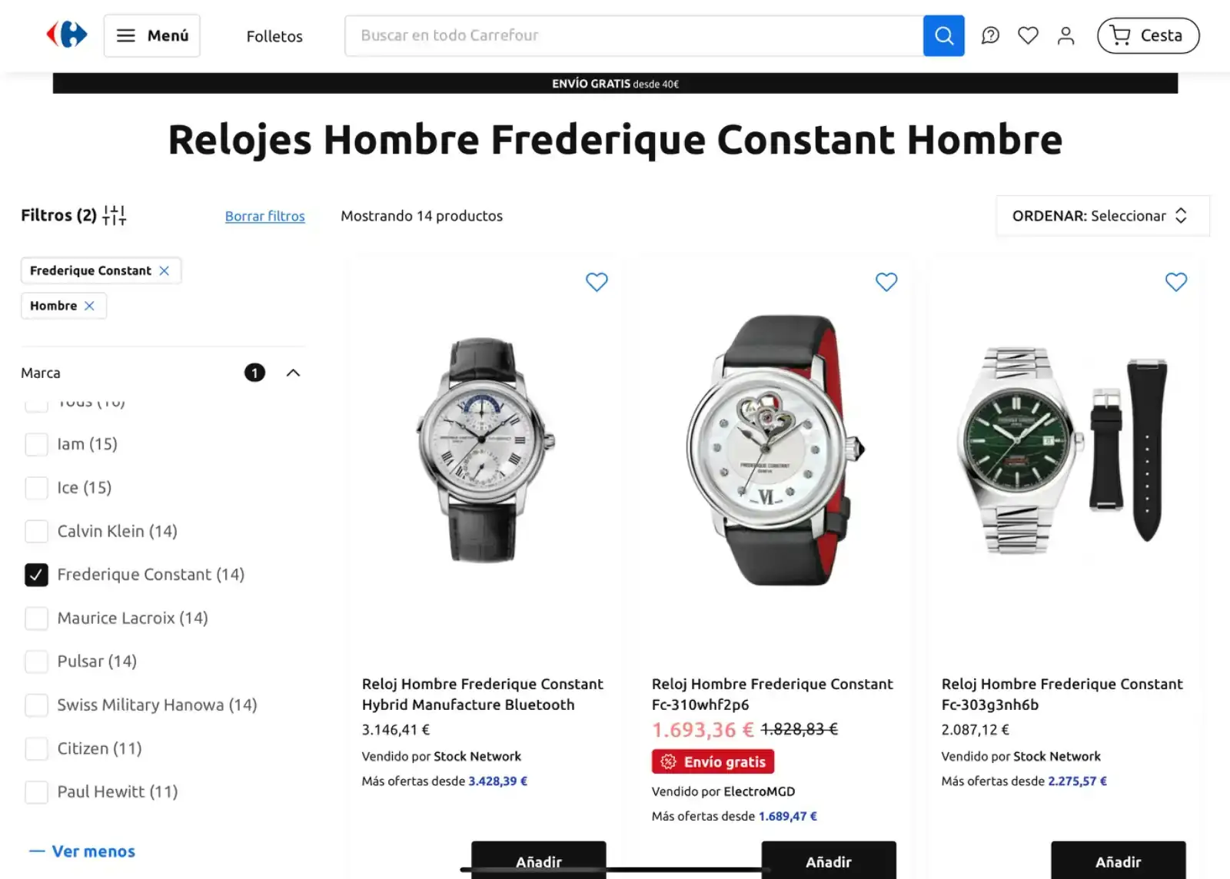This screenshot has width=1230, height=879.
Task: Open the Menú hamburger menu
Action: (x=152, y=35)
